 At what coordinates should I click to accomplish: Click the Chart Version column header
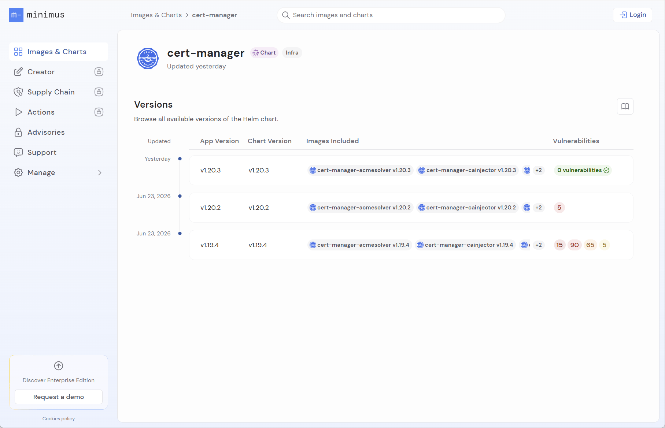click(270, 141)
